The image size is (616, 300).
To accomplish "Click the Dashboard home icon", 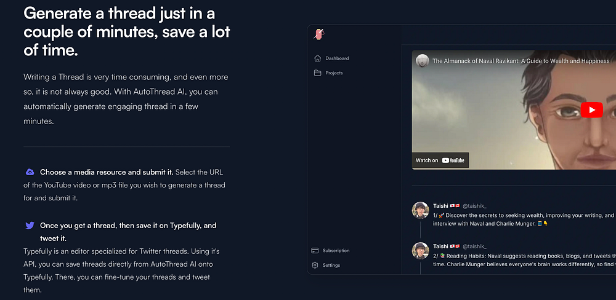I will pyautogui.click(x=317, y=58).
